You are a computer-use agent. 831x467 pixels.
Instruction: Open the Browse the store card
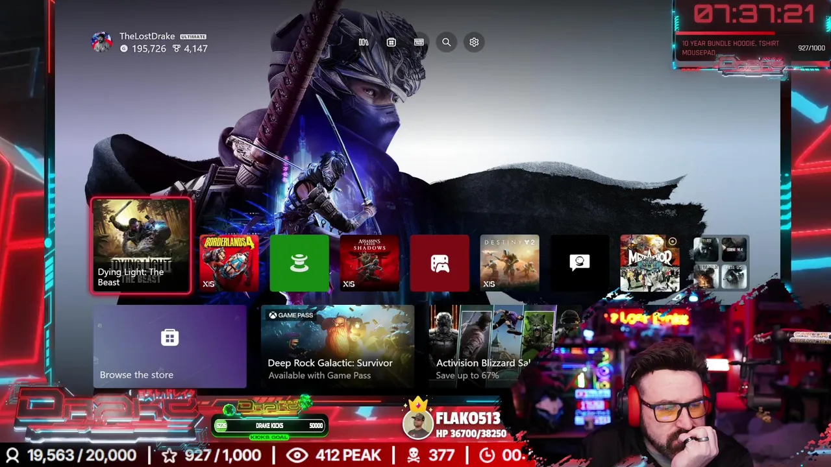[169, 346]
